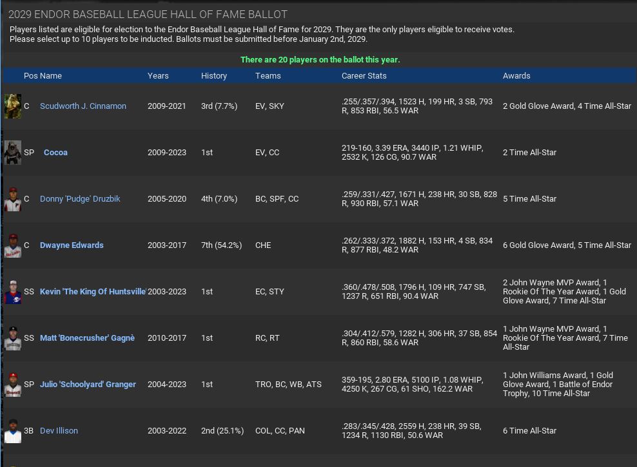Click Dwayne Edwards' player photo

13,245
